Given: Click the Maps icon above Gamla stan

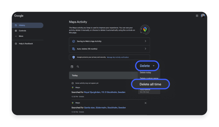Looking at the screenshot, I should [x=73, y=103].
